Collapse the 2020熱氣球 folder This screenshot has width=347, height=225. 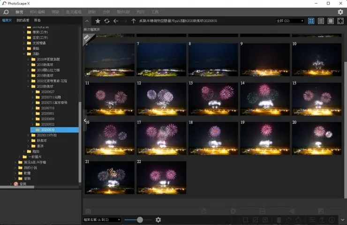point(28,87)
